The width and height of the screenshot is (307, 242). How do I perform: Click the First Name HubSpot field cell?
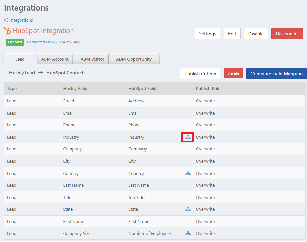click(x=139, y=221)
